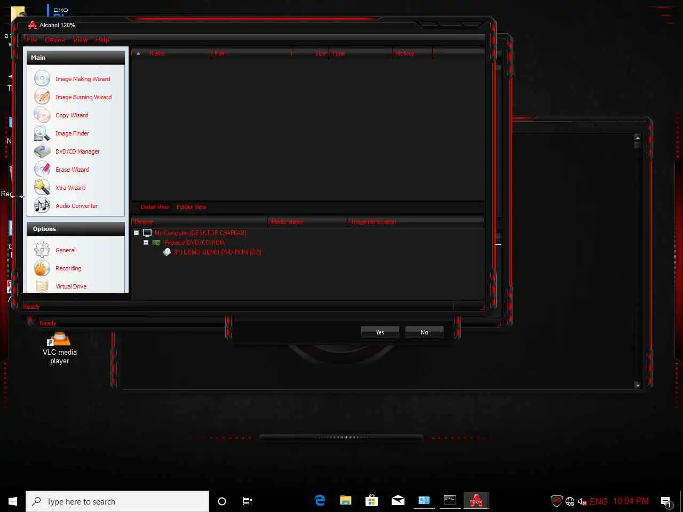Open Virtual Drive options icon
This screenshot has width=683, height=512.
pos(42,285)
